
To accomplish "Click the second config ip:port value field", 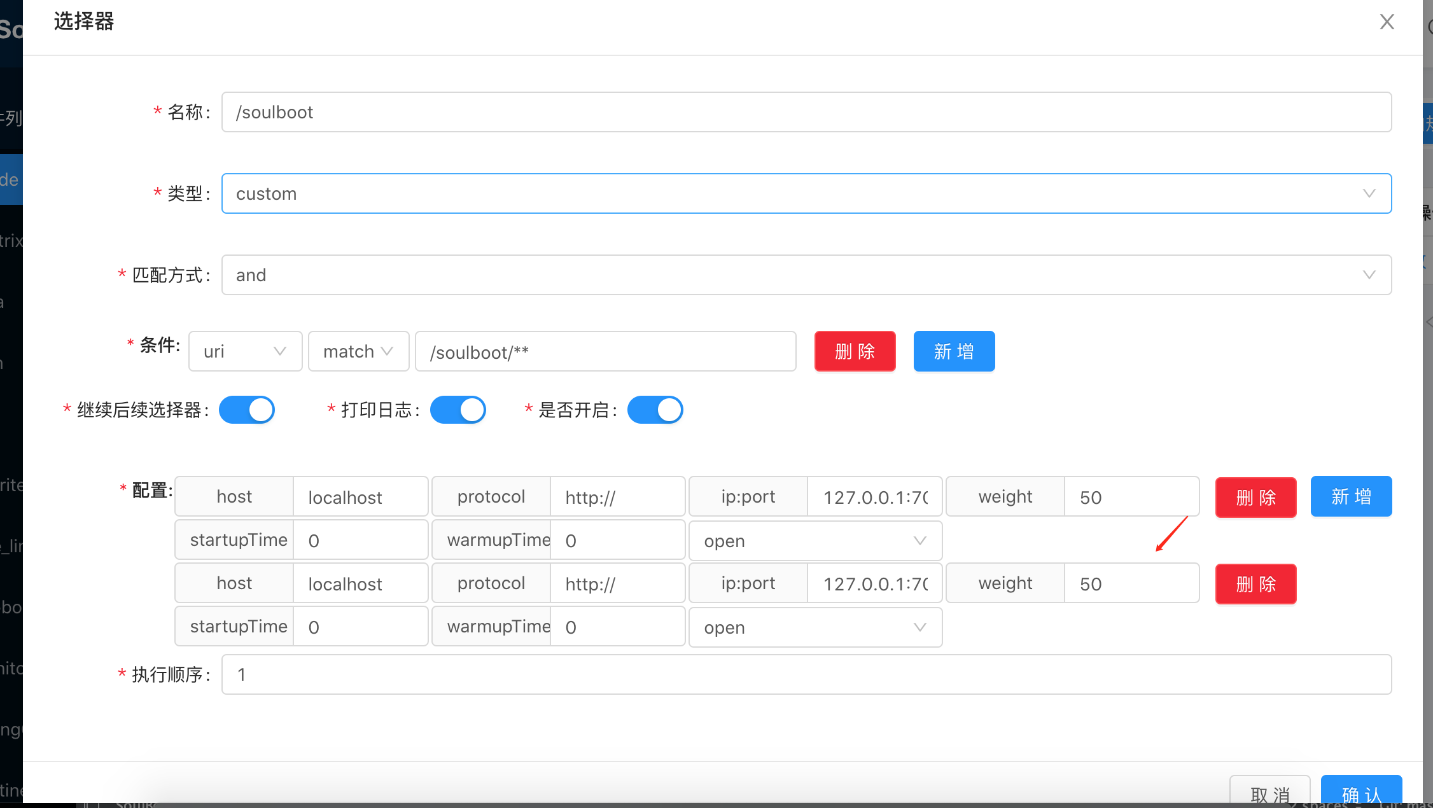I will pyautogui.click(x=875, y=583).
